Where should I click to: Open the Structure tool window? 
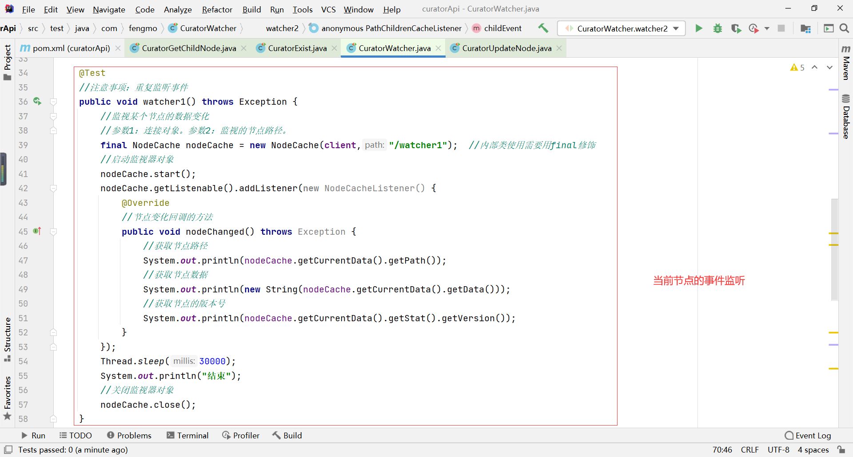7,339
